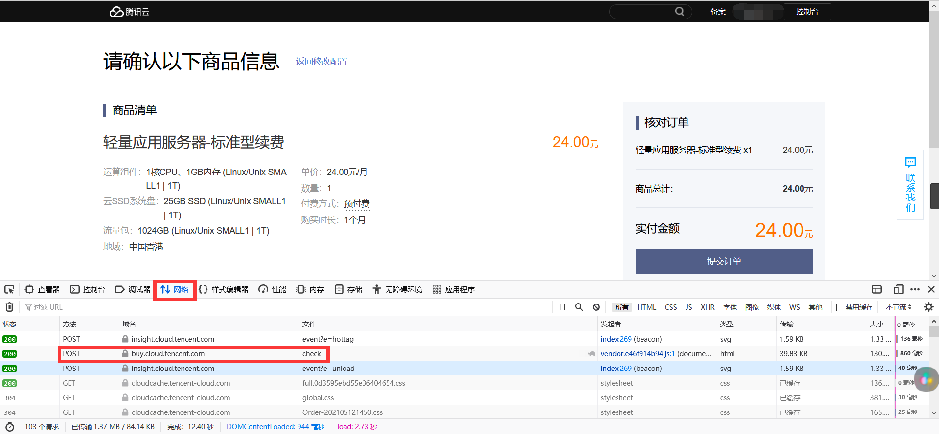
Task: Switch to the 性能 tab
Action: click(273, 289)
